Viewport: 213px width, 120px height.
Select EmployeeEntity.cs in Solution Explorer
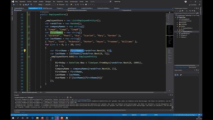point(187,28)
